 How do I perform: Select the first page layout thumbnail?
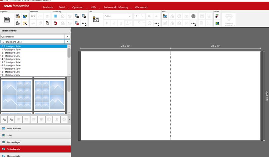pyautogui.click(x=16, y=95)
